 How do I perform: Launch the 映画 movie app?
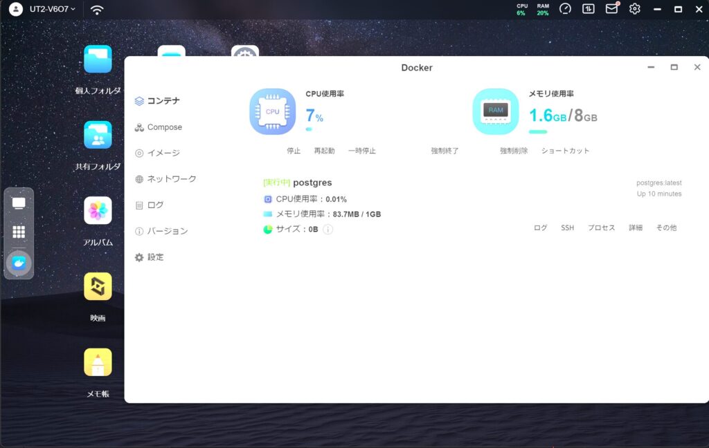point(98,286)
